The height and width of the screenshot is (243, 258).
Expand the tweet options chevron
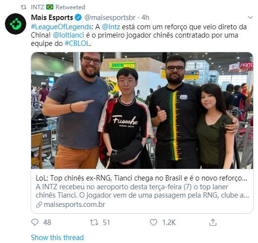click(250, 17)
